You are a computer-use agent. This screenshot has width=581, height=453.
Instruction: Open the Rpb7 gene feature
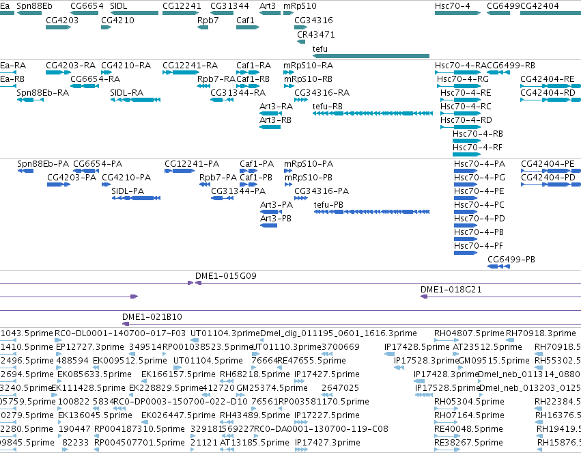coord(203,27)
